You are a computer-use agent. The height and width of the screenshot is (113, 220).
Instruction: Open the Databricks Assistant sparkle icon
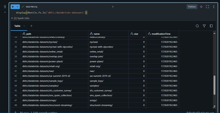click(201, 7)
